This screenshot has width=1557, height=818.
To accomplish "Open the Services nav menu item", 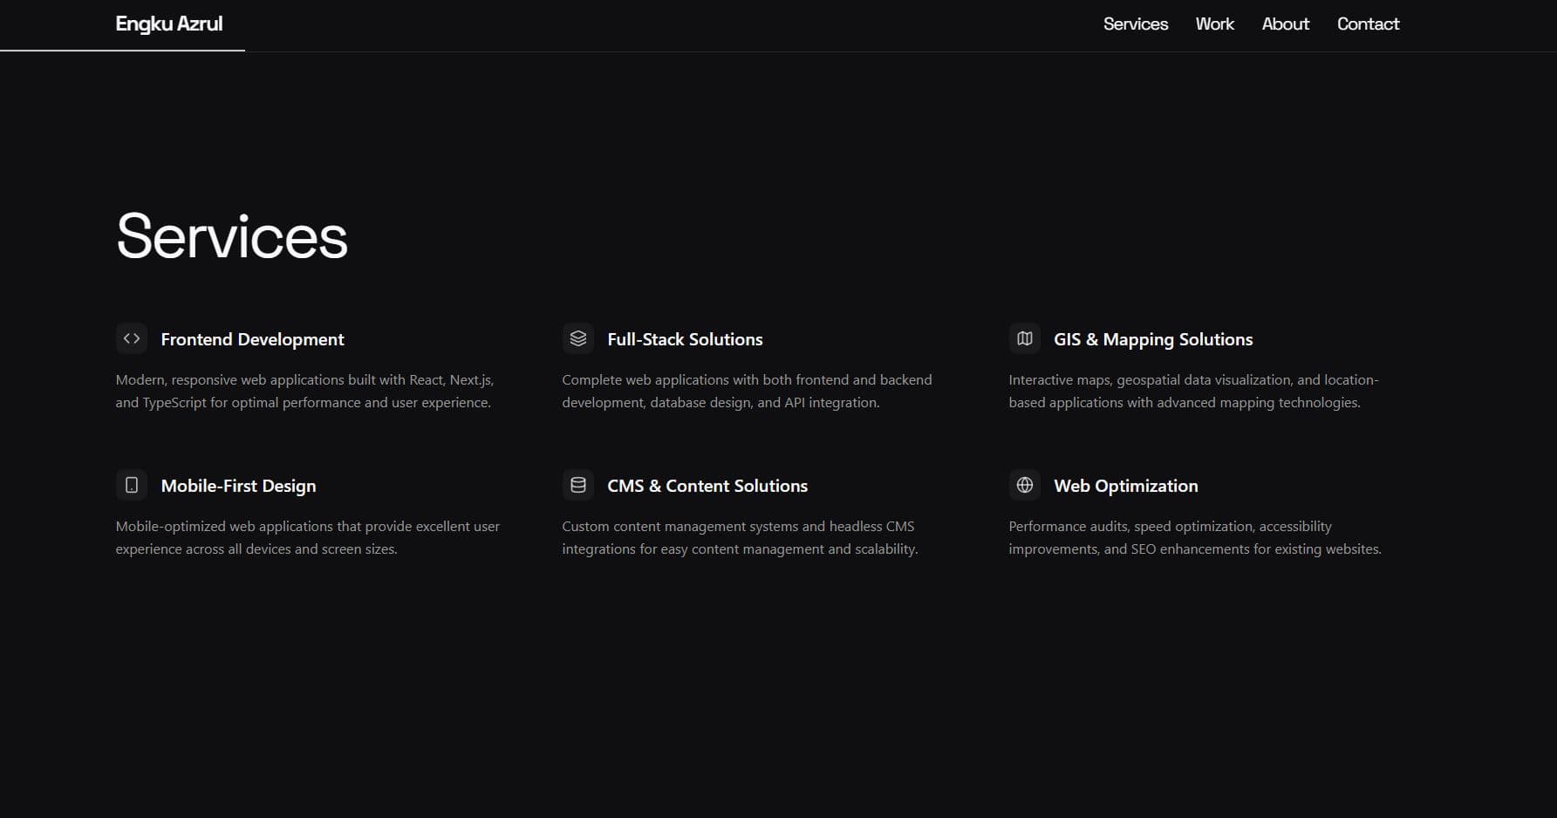I will tap(1135, 24).
